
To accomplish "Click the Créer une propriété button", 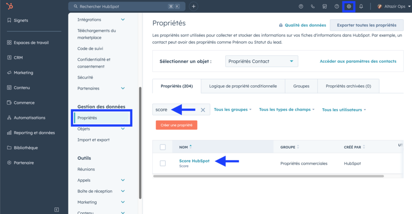I will [x=177, y=125].
